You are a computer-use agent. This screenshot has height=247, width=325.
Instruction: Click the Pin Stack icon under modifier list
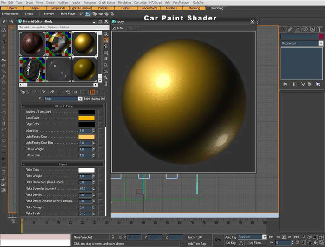285,84
